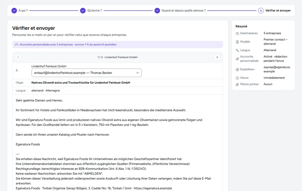Viewport: 302px width, 191px height.
Task: Click the Résumé panel heading
Action: click(x=241, y=26)
